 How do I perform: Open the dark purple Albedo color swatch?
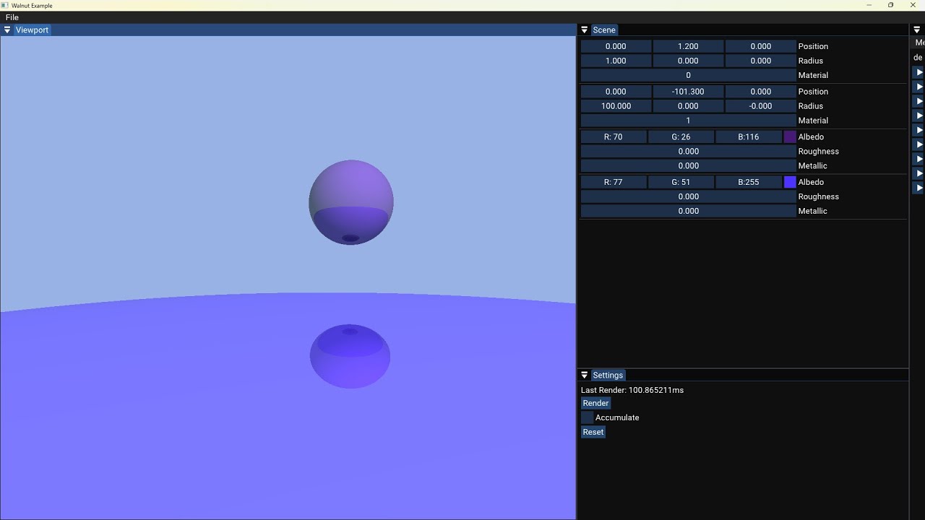click(790, 137)
